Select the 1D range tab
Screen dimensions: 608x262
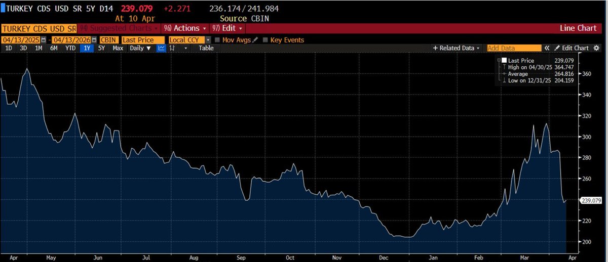point(9,48)
